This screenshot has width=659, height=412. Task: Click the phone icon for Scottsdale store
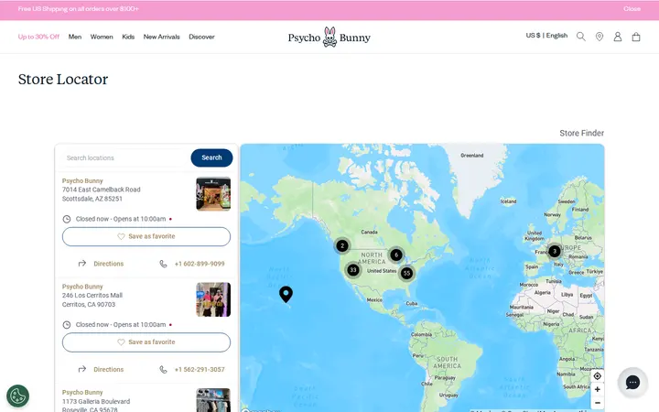point(163,264)
